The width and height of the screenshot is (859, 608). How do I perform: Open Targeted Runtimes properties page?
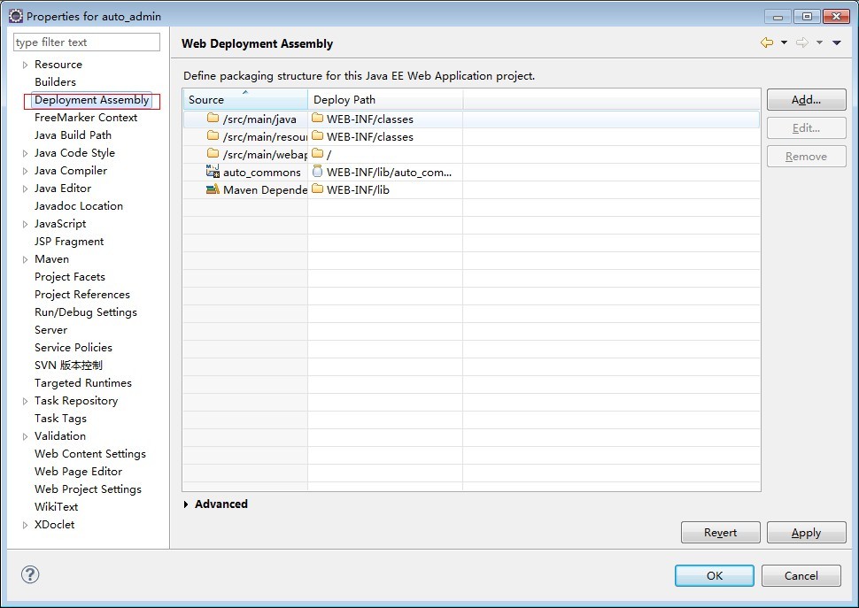coord(82,383)
